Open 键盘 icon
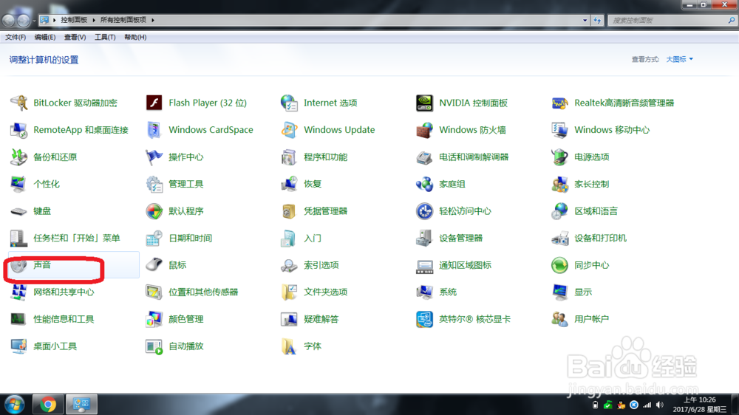The image size is (739, 415). [x=19, y=211]
